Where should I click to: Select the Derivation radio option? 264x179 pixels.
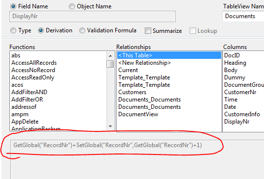tap(41, 30)
